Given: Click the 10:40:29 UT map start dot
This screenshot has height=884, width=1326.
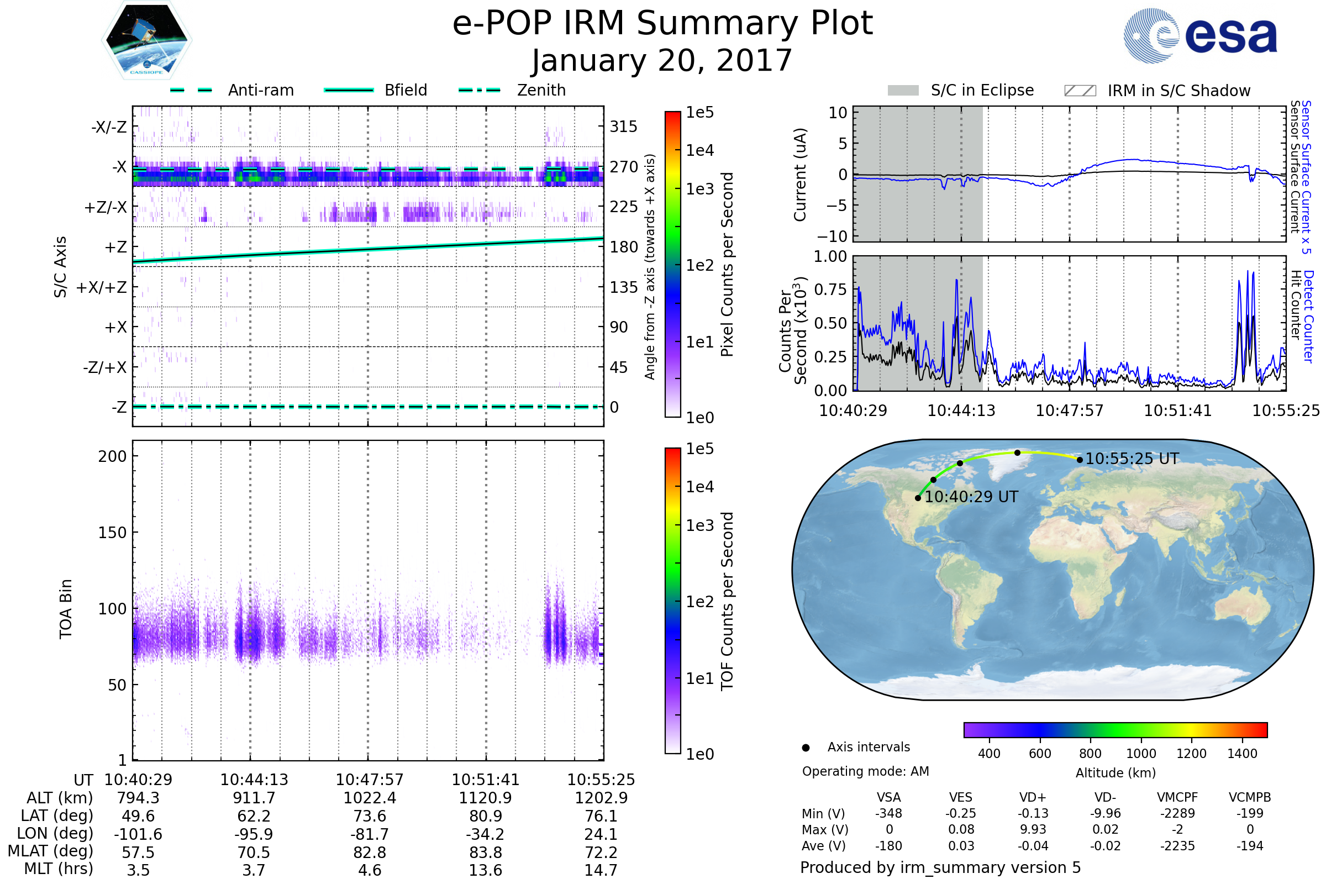Looking at the screenshot, I should [918, 498].
